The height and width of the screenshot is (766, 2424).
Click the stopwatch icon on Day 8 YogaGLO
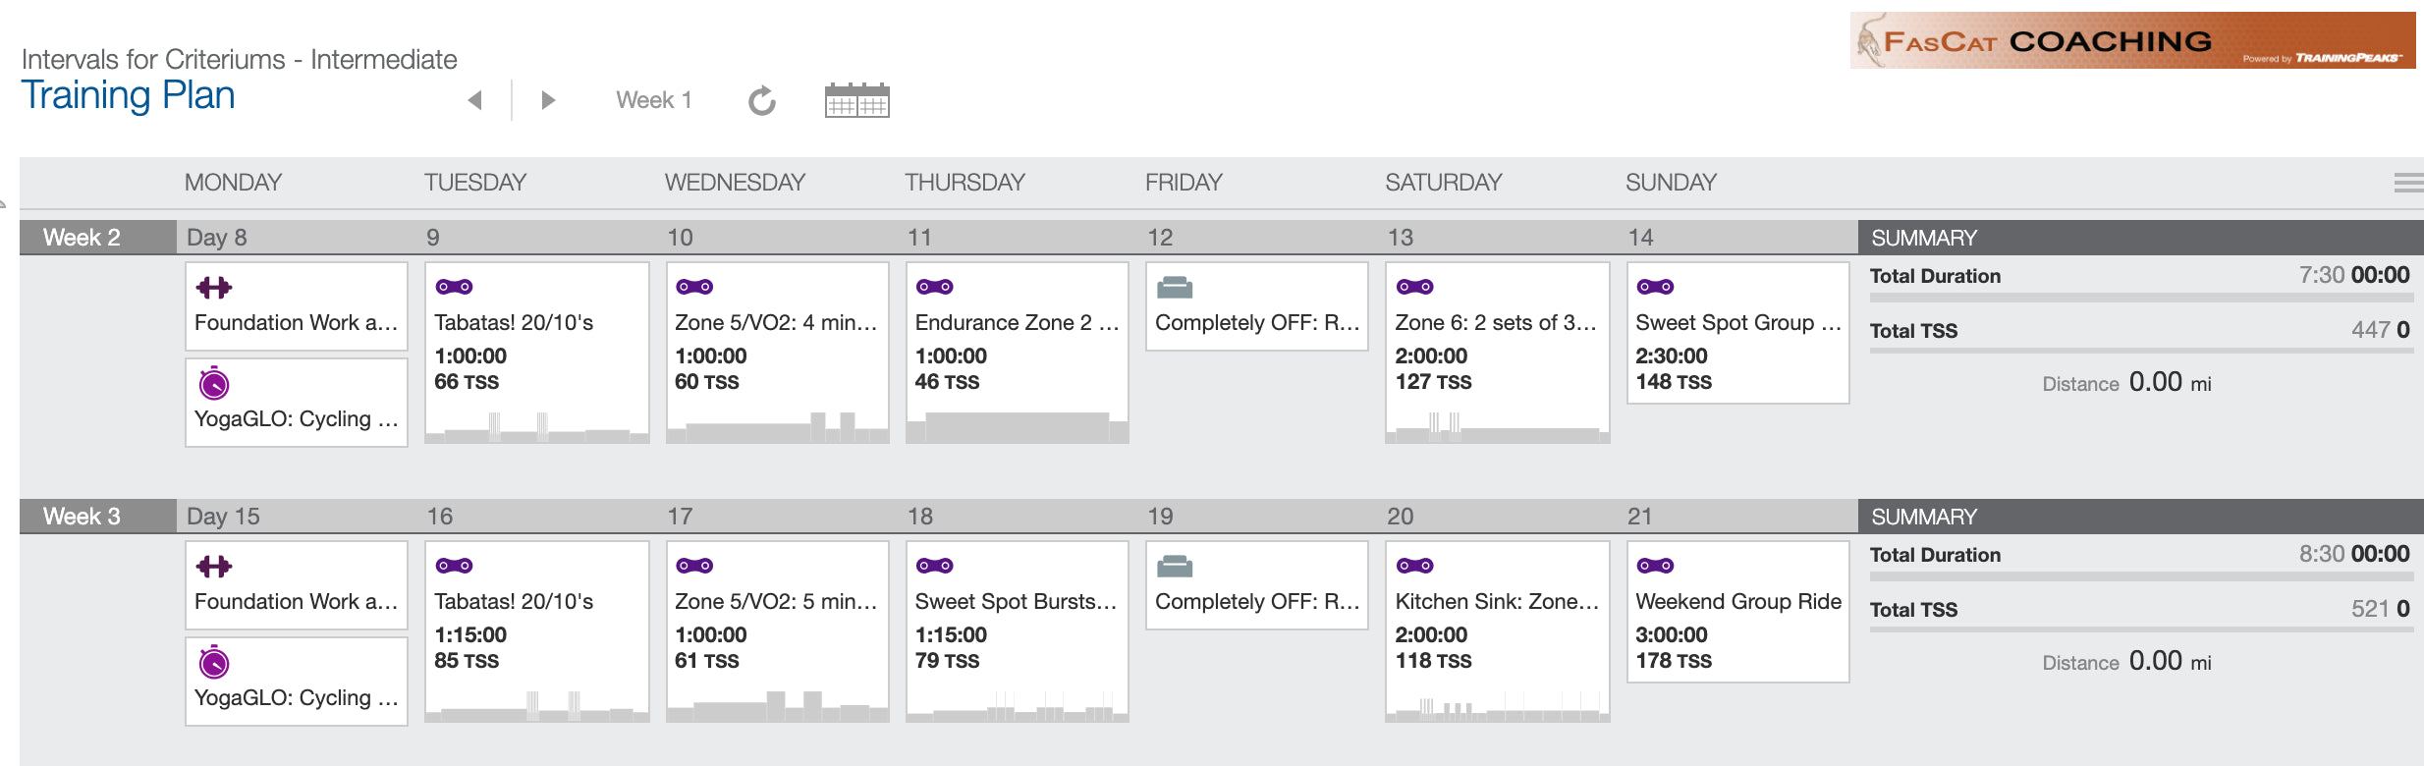click(214, 383)
